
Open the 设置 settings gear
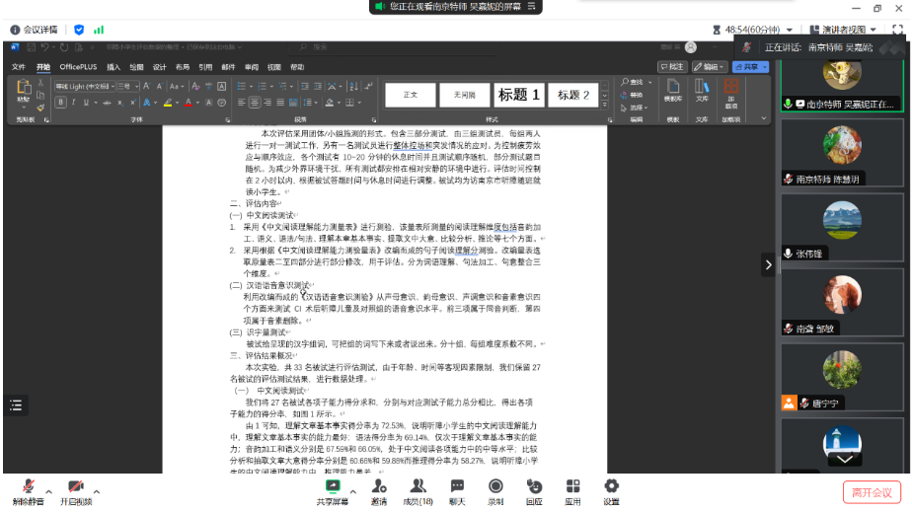611,490
